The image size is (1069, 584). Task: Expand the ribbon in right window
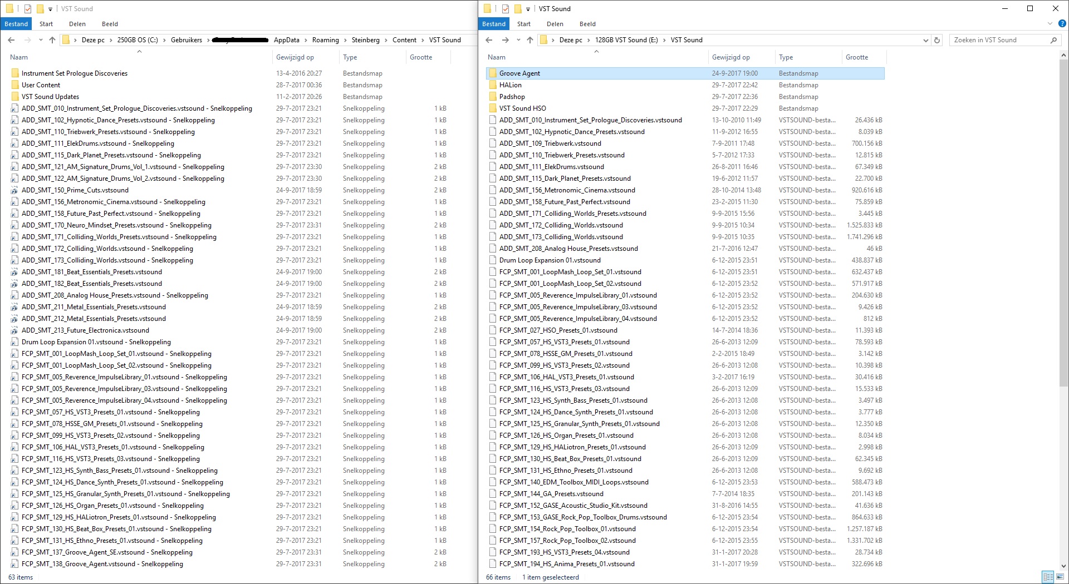pos(1050,24)
